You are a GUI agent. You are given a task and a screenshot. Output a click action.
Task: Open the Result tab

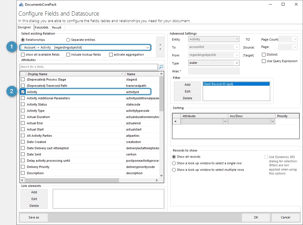click(57, 28)
